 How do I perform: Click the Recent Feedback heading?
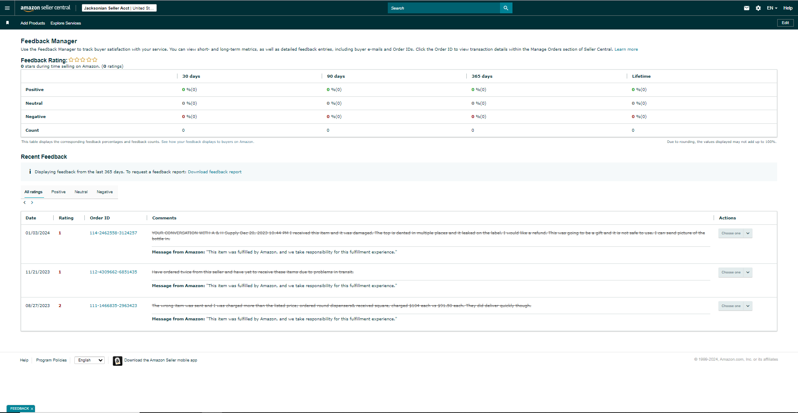tap(44, 157)
